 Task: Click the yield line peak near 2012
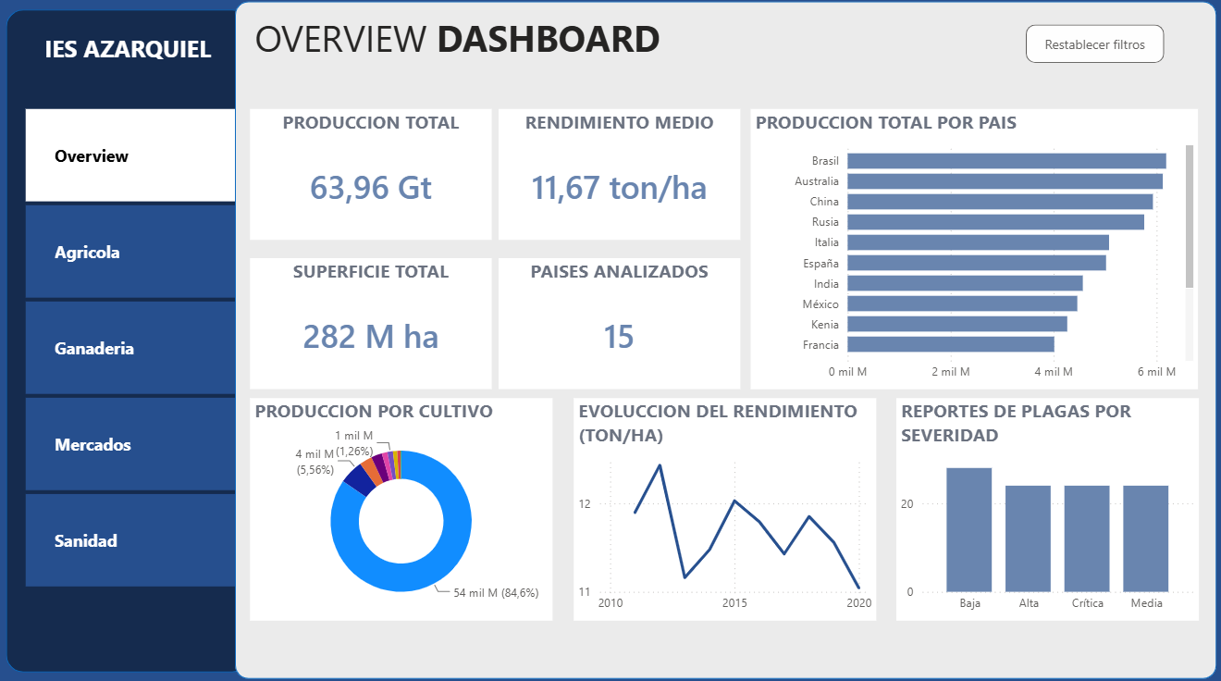(660, 464)
